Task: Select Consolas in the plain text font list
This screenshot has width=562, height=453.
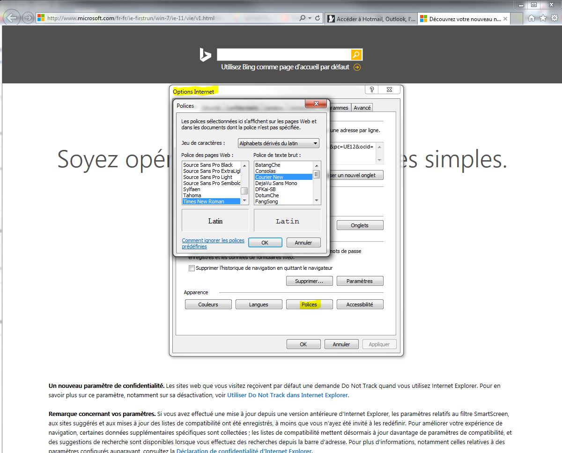Action: 266,171
